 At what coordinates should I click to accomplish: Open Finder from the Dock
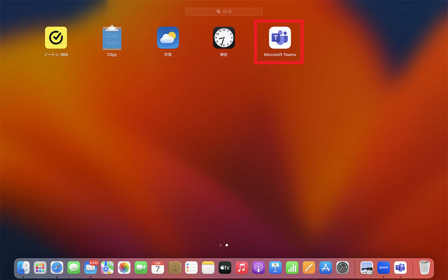point(23,268)
